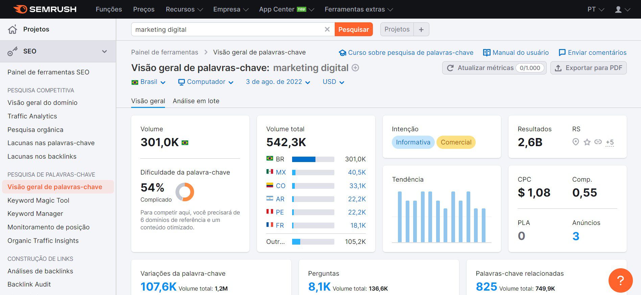Click the Comercial intent badge
The width and height of the screenshot is (641, 295).
click(x=456, y=142)
